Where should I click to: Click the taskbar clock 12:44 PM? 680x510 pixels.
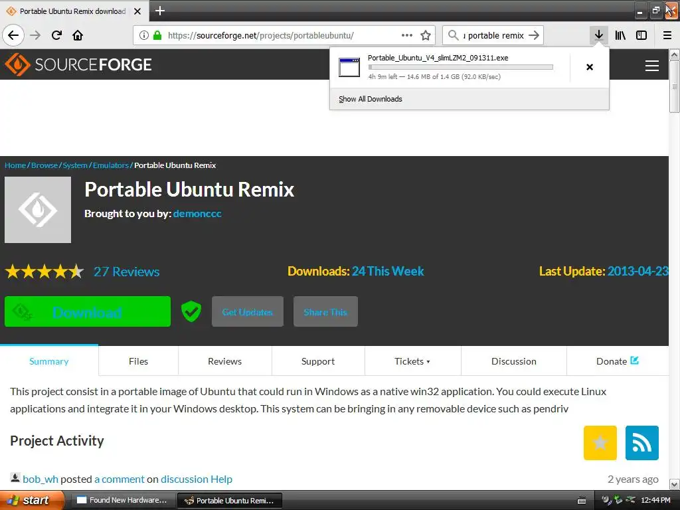(x=655, y=500)
